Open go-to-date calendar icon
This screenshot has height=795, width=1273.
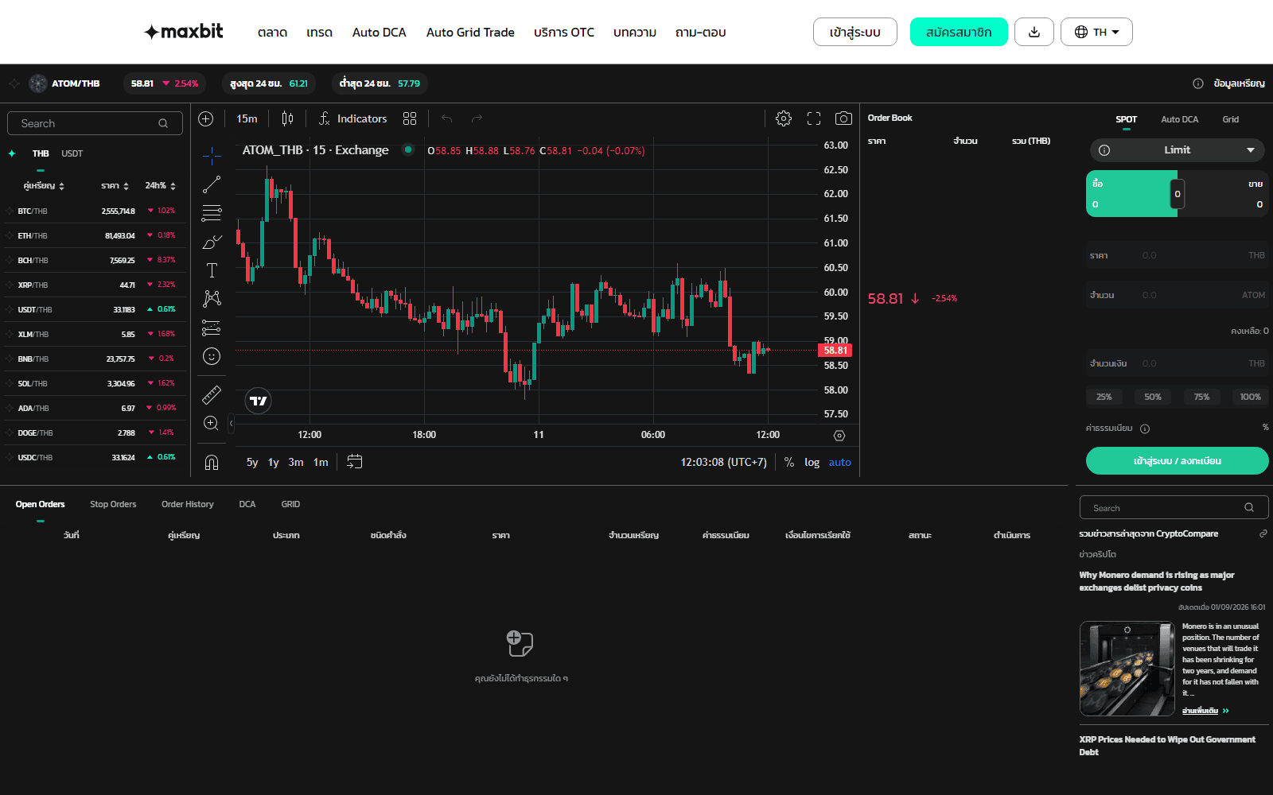pyautogui.click(x=355, y=462)
